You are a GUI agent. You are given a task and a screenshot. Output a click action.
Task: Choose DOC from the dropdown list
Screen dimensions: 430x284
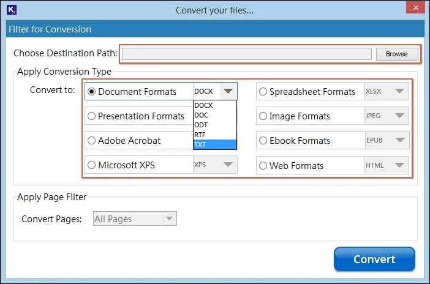tap(215, 115)
